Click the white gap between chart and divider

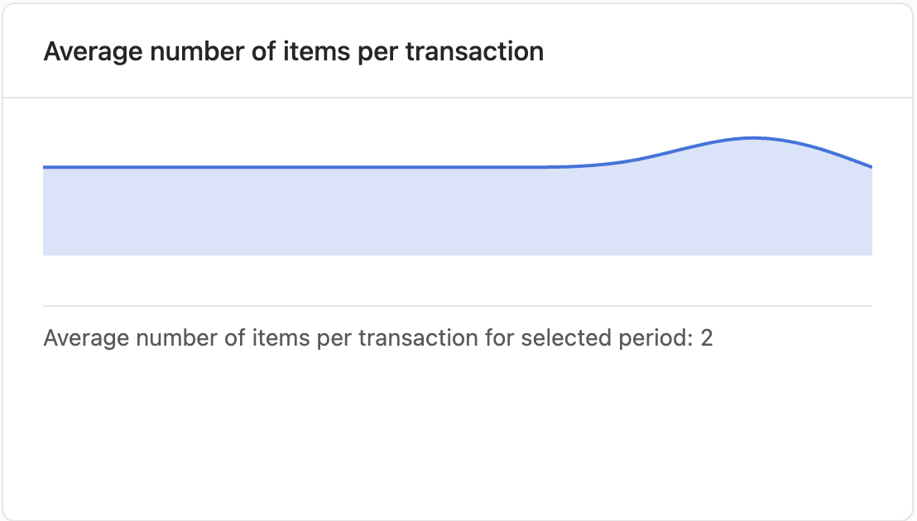pos(458,280)
